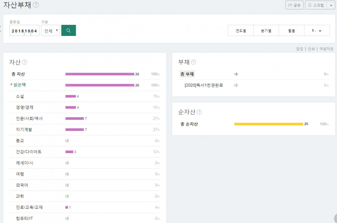Select the 인문/사회/역사 category row
337x223 pixels.
[x=29, y=119]
